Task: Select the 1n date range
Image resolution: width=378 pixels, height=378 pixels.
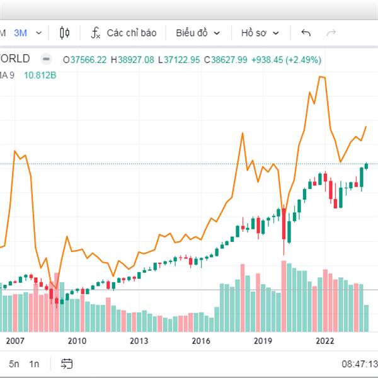Action: 34,364
